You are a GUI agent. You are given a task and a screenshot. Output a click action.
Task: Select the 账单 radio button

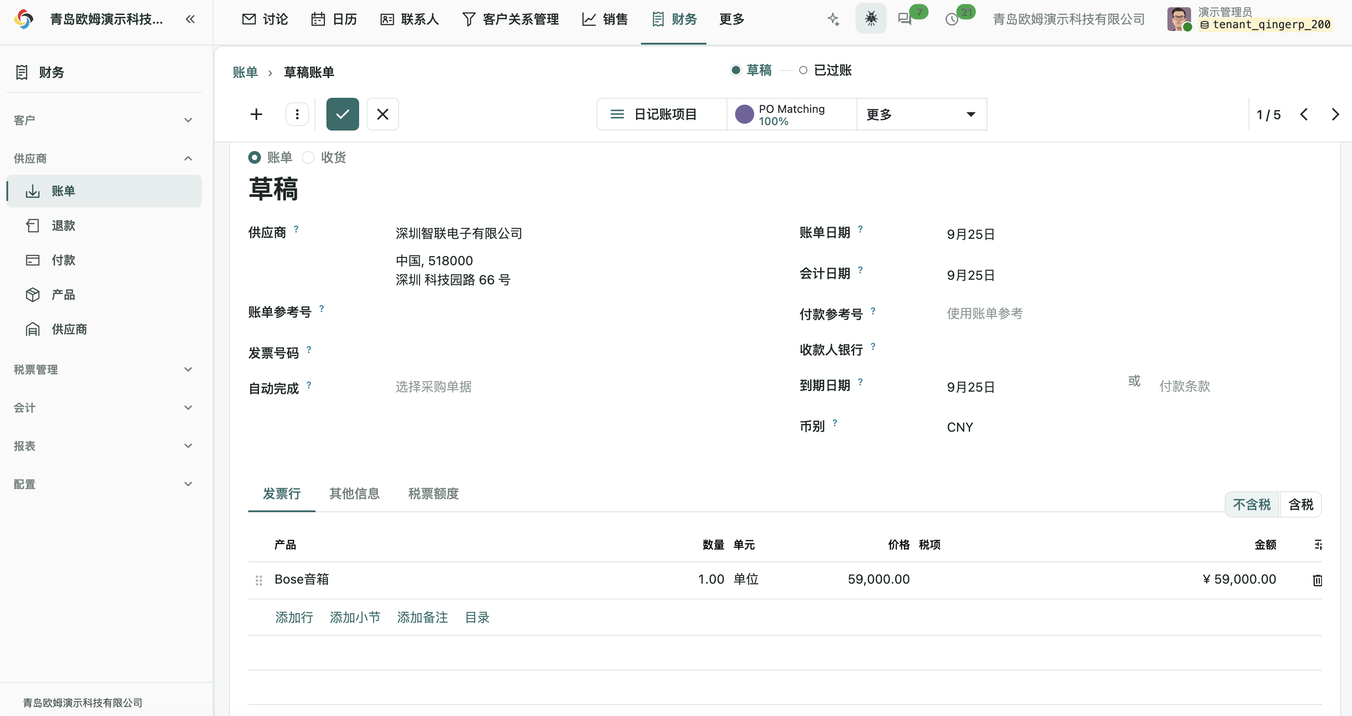coord(255,157)
